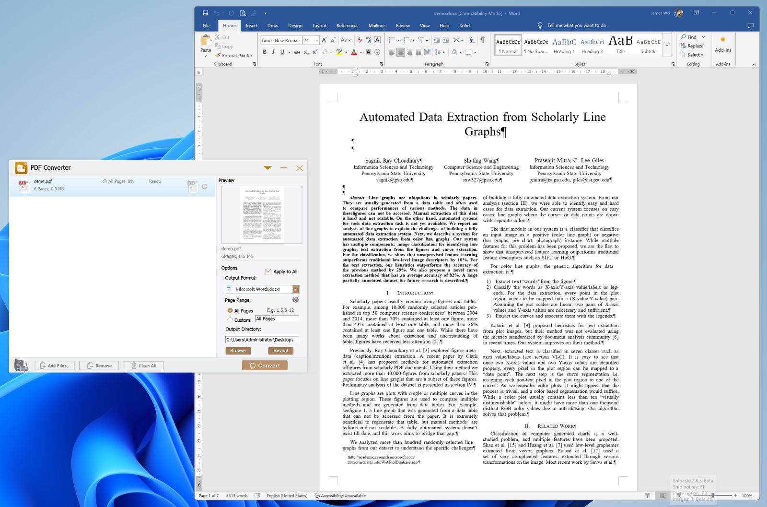Viewport: 767px width, 507px height.
Task: Click the Convert button
Action: click(265, 366)
